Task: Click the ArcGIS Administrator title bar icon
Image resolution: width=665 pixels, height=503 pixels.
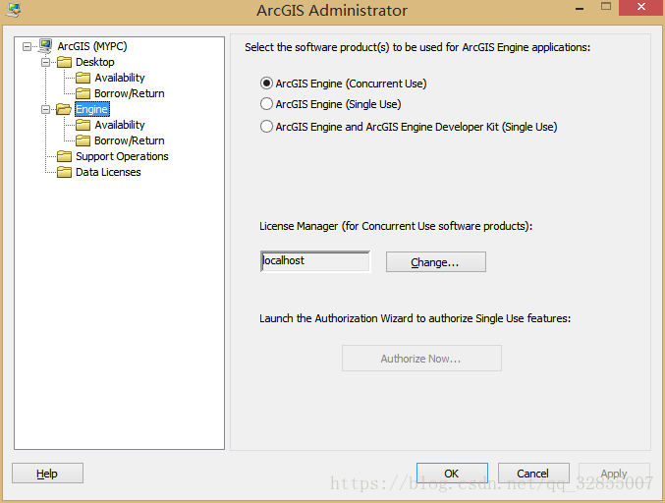Action: pos(13,10)
